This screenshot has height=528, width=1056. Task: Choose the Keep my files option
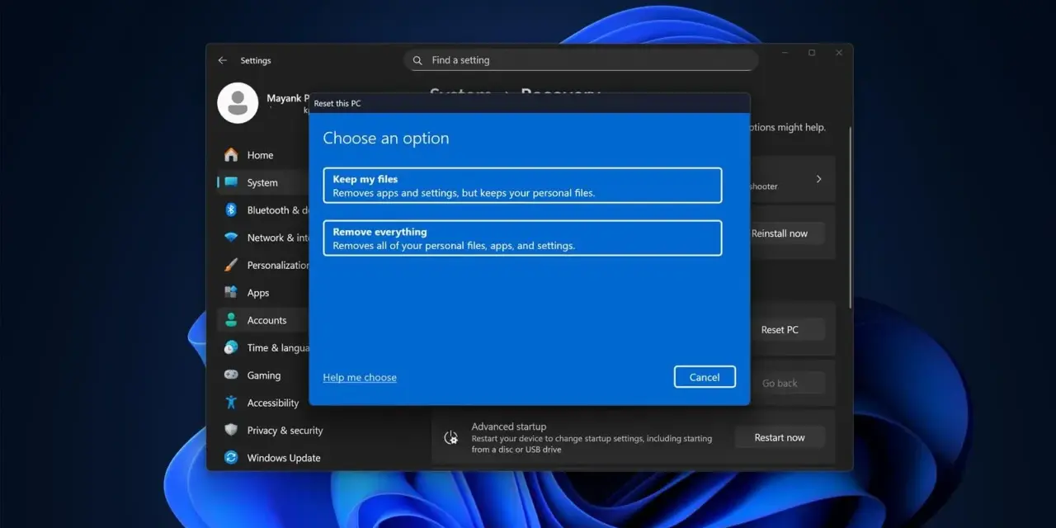[x=522, y=186]
